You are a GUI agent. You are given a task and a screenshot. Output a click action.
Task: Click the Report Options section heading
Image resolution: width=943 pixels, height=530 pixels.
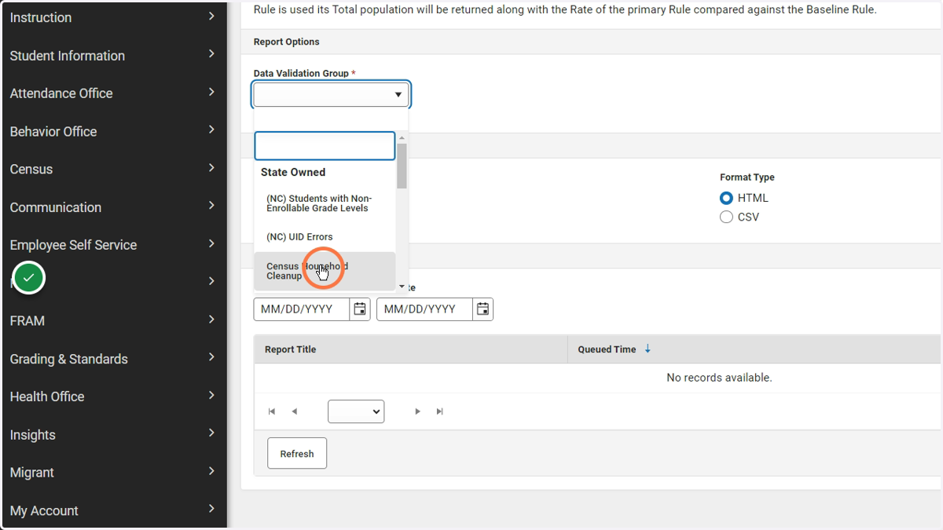tap(287, 42)
